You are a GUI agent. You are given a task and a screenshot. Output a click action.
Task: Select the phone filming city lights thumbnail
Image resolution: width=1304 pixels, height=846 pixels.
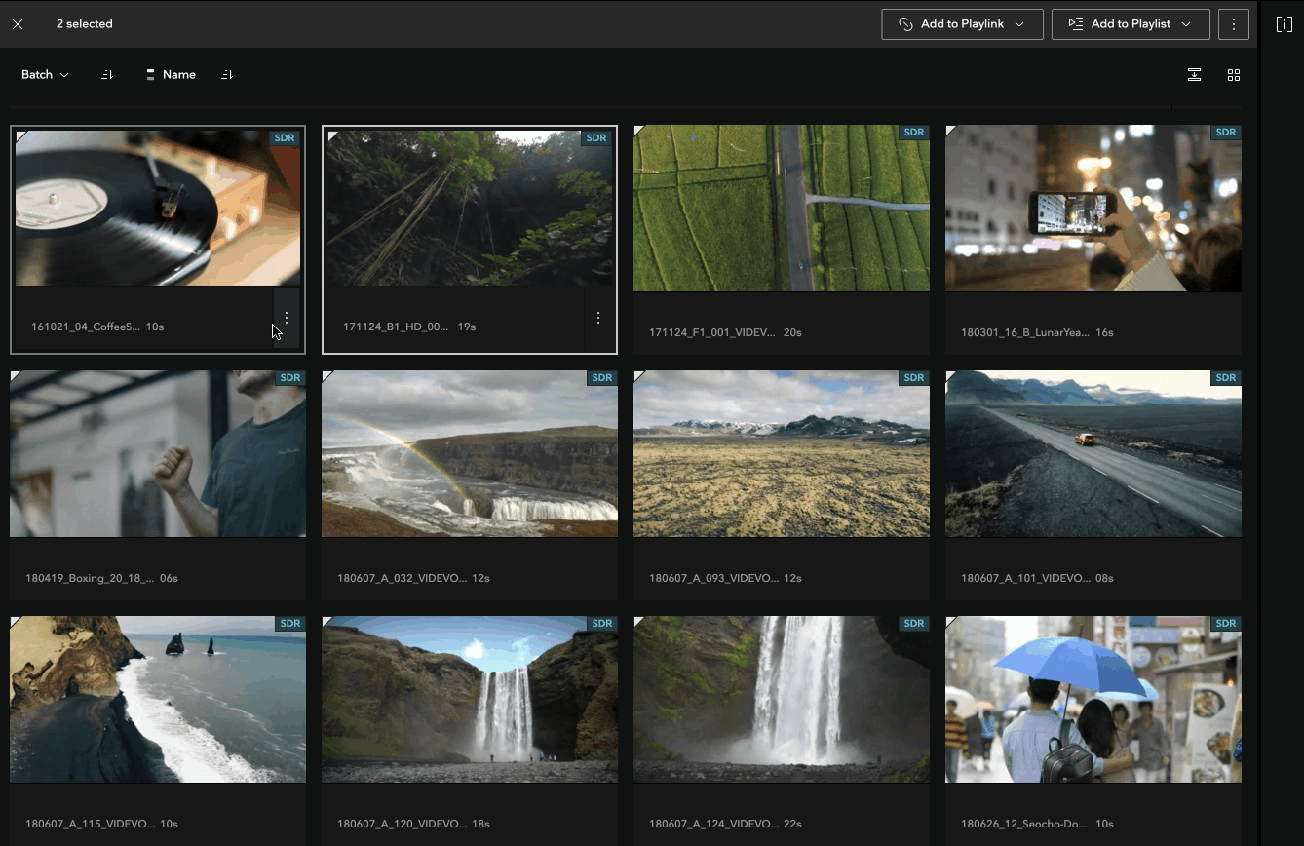(x=1093, y=209)
